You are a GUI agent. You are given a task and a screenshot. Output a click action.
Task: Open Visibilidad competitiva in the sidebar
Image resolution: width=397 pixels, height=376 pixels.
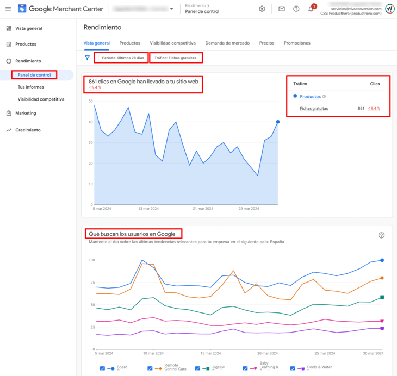[x=41, y=99]
